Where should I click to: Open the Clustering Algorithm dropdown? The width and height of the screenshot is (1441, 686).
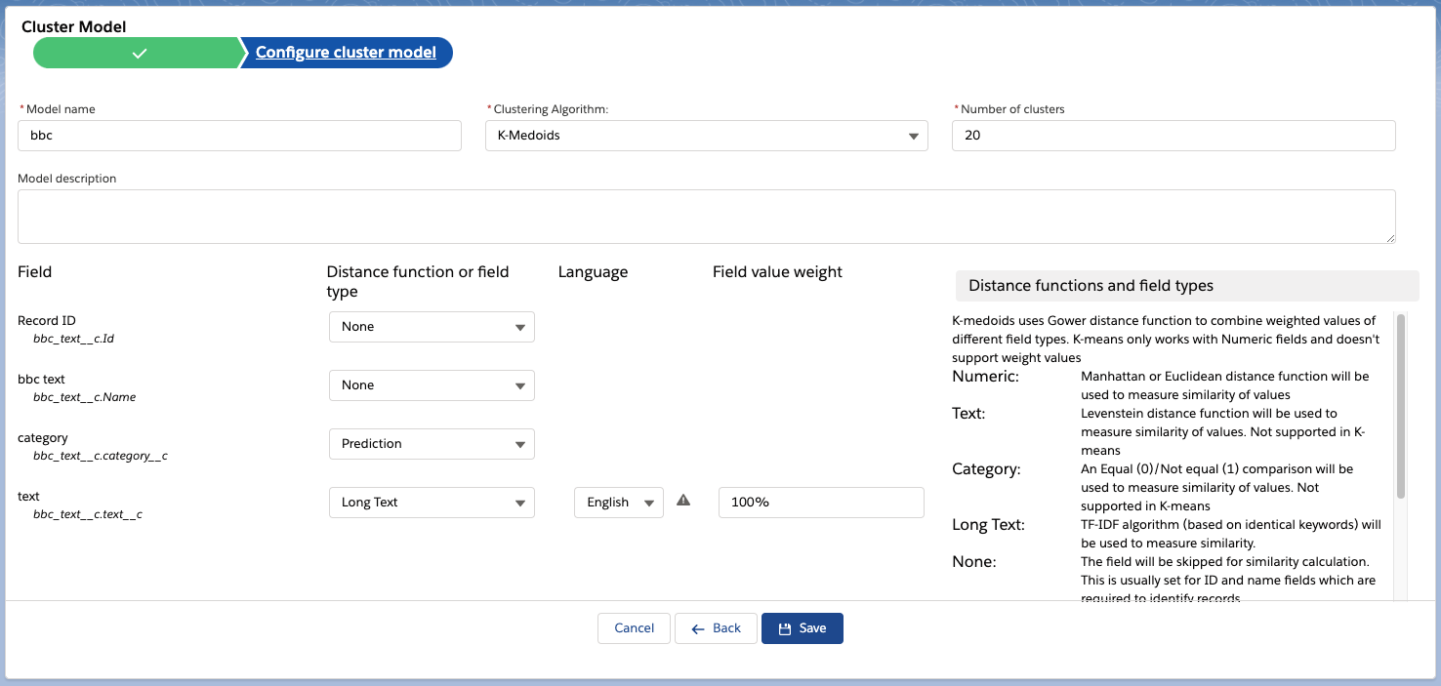pyautogui.click(x=706, y=136)
